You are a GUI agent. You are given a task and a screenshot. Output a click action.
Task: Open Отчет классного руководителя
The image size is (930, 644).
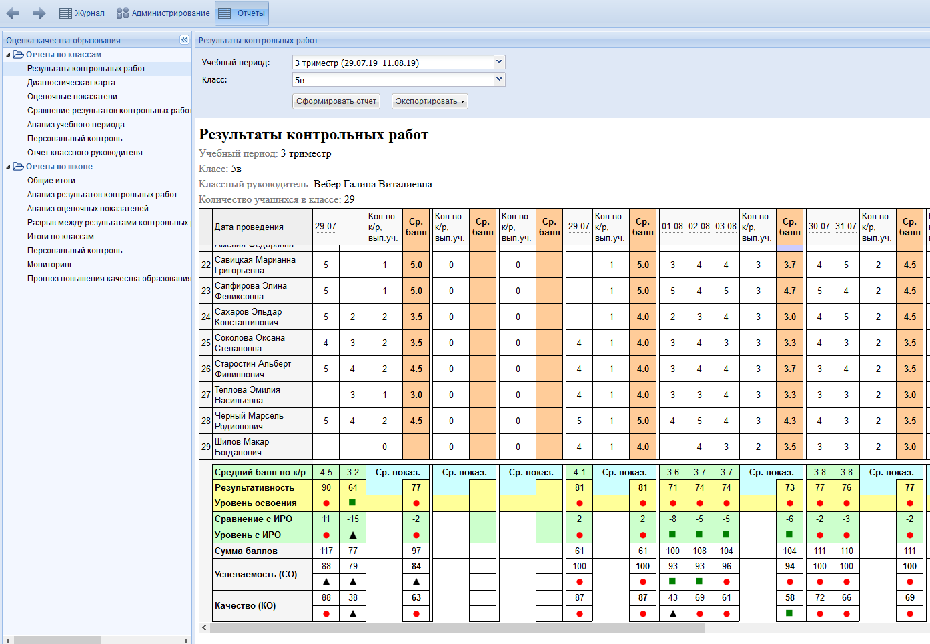85,153
